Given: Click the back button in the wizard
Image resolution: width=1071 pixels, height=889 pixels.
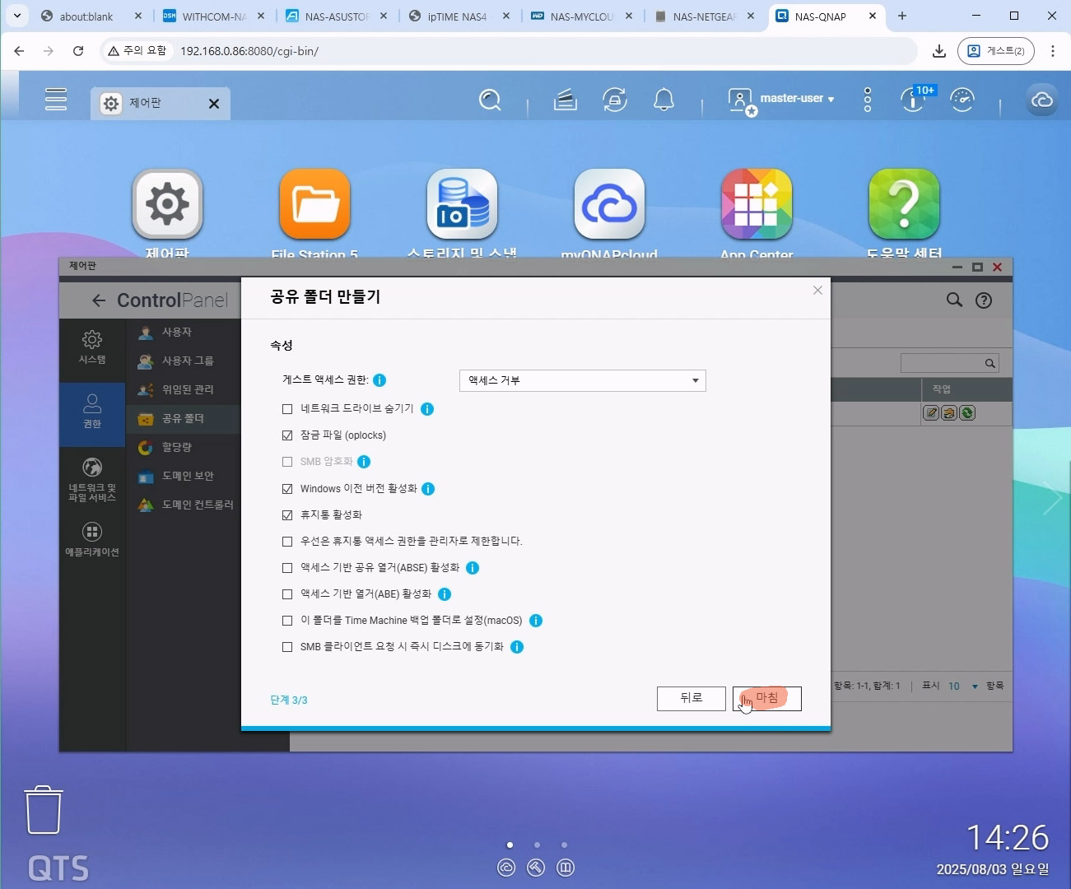Looking at the screenshot, I should tap(691, 699).
